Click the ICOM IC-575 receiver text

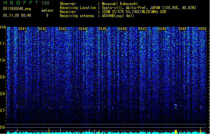click(x=134, y=12)
